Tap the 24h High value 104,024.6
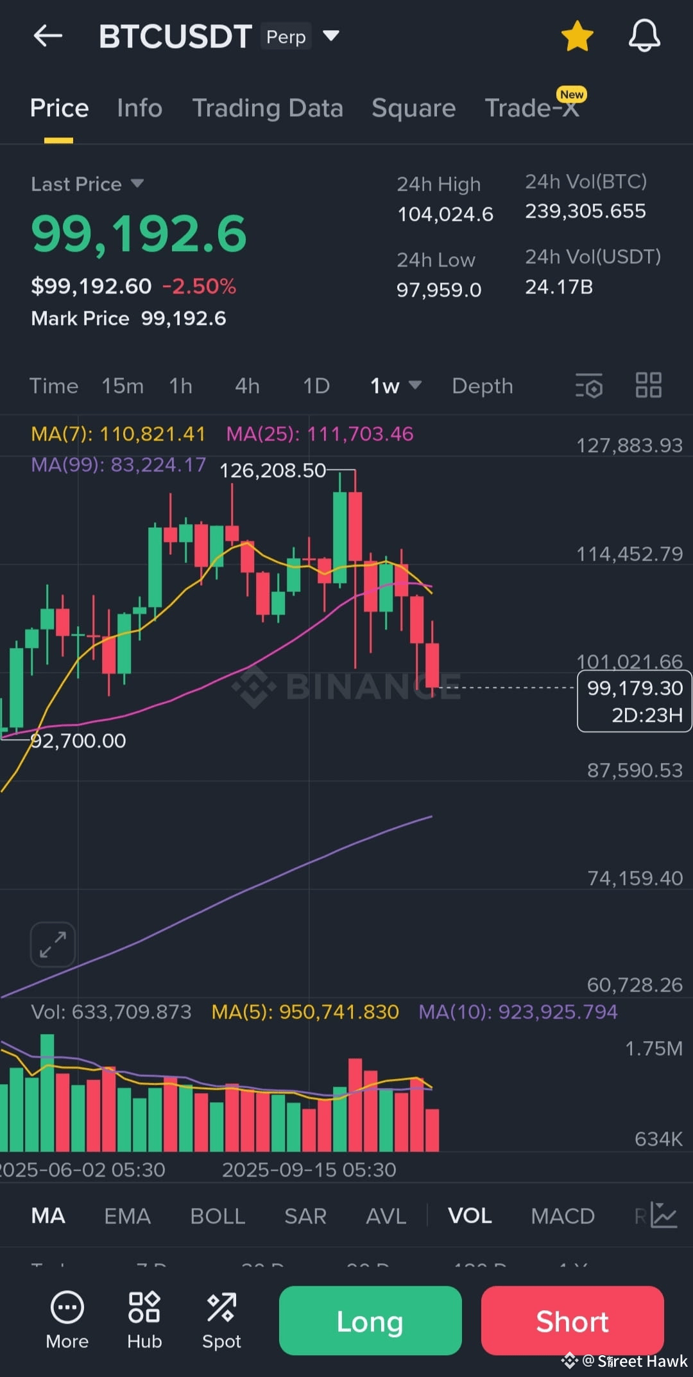The width and height of the screenshot is (693, 1377). [445, 215]
